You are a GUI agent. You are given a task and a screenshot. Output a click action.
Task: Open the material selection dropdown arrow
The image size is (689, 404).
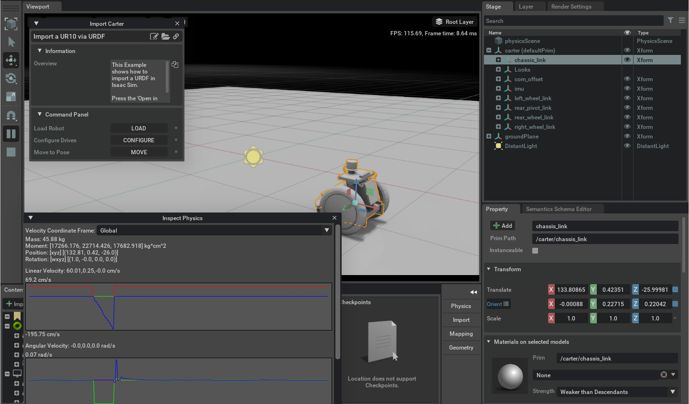coord(673,374)
